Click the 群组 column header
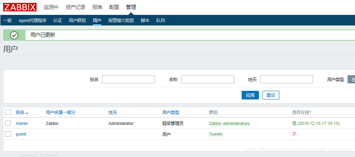355x157 pixels. pos(213,112)
